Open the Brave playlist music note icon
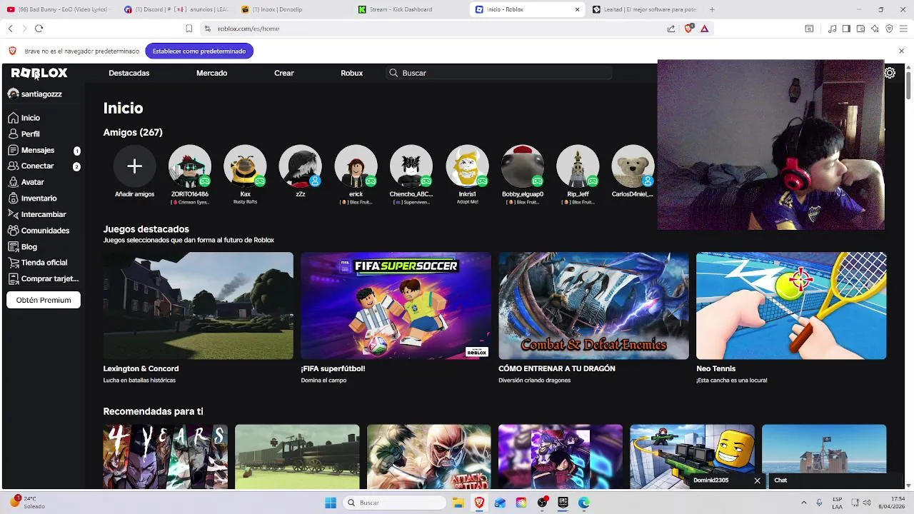Viewport: 914px width, 514px height. click(x=833, y=29)
